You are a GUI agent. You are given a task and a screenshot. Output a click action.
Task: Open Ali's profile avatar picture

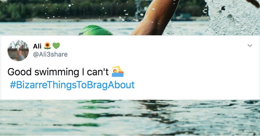pyautogui.click(x=18, y=51)
